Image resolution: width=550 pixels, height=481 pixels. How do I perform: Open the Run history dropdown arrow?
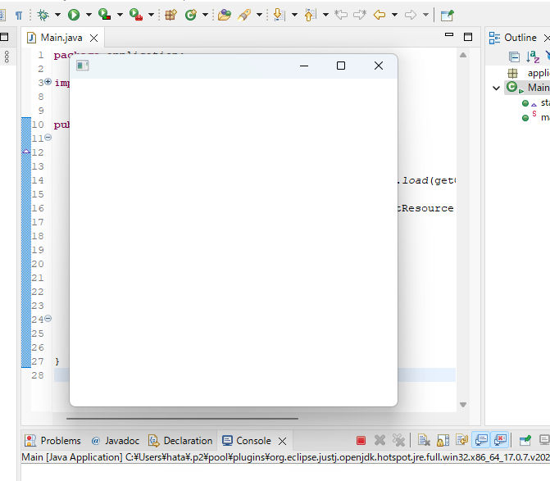(89, 15)
